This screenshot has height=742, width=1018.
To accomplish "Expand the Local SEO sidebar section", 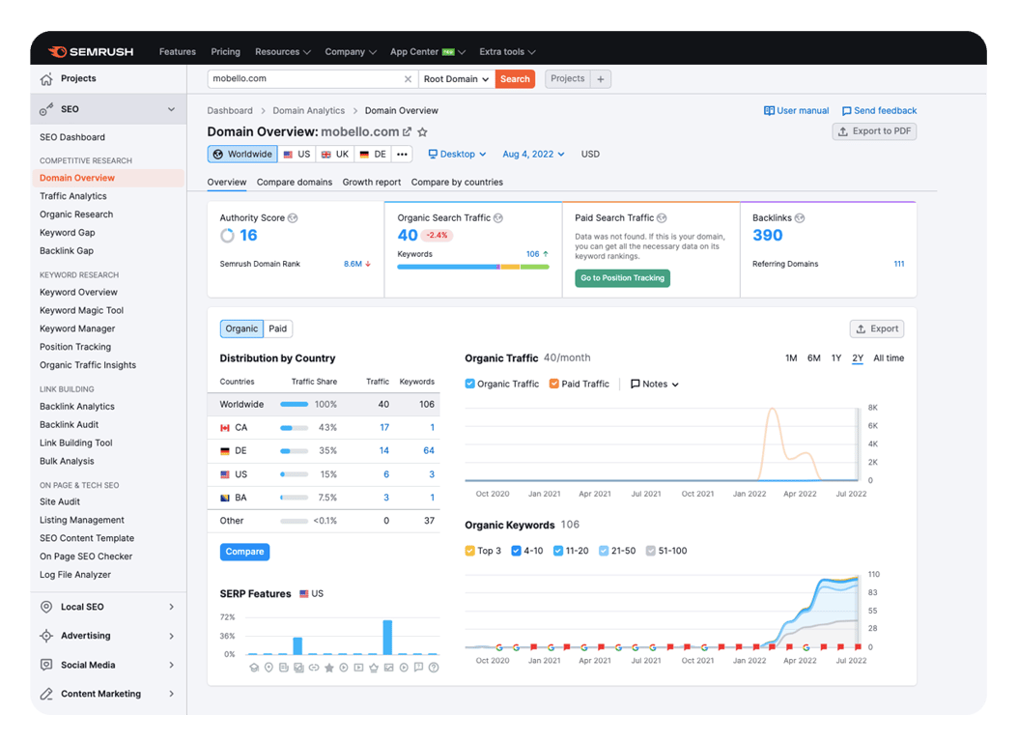I will 108,607.
